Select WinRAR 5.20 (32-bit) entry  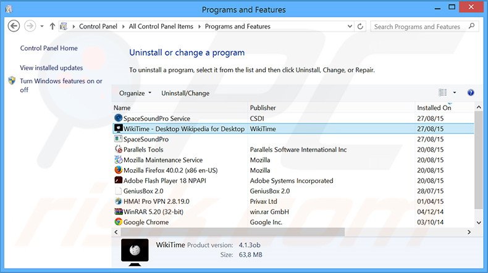[153, 212]
